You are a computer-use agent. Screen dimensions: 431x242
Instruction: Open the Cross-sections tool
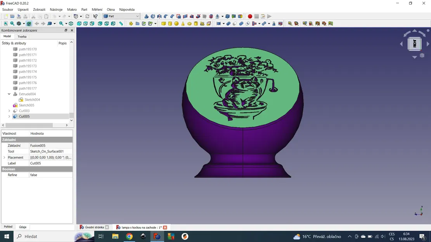[211, 16]
